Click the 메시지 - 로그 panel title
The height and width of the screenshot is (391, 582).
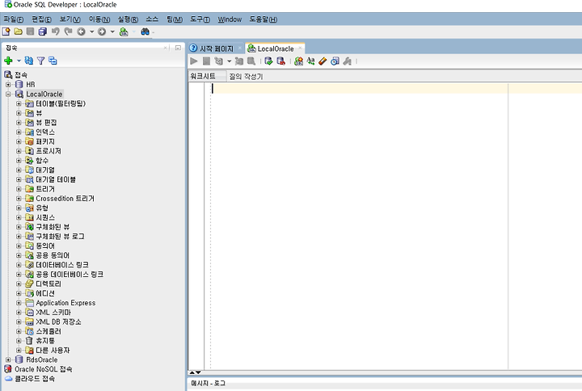(x=208, y=383)
